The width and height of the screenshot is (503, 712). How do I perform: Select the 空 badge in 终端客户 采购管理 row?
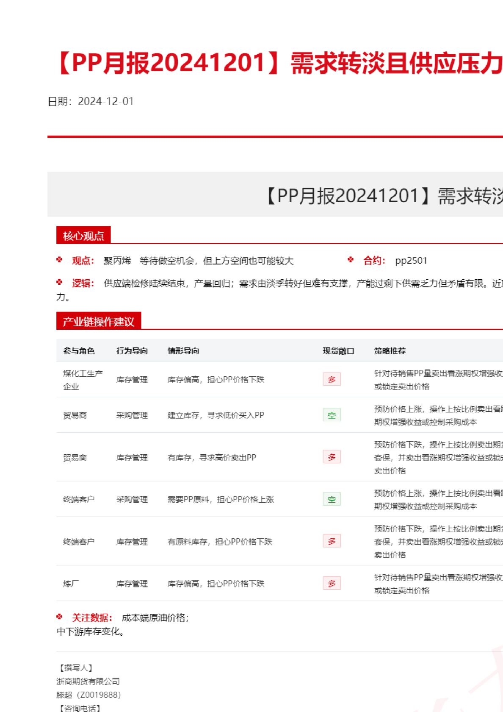pos(332,499)
